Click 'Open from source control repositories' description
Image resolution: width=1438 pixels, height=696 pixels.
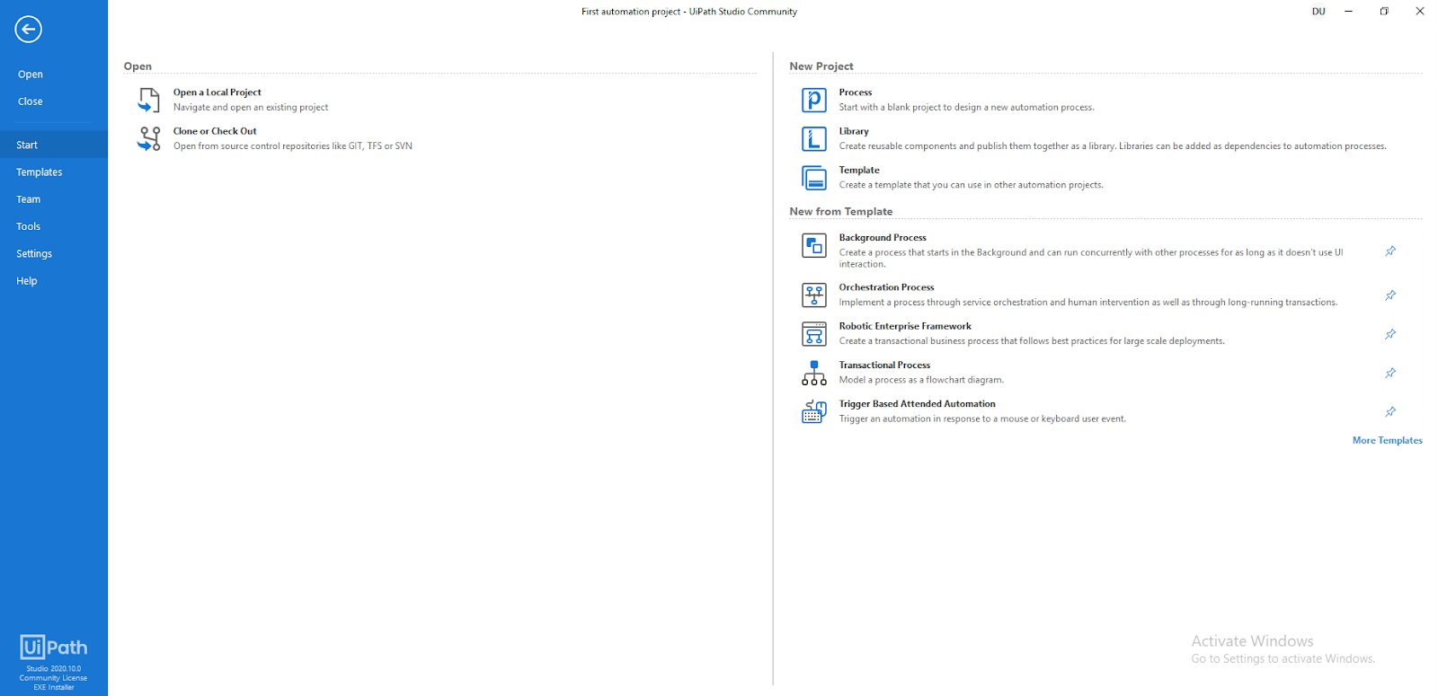pyautogui.click(x=293, y=146)
